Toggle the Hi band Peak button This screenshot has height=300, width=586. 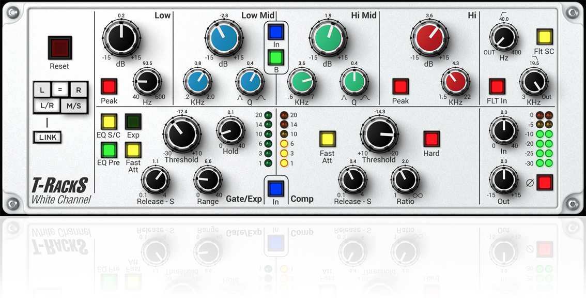pos(400,86)
